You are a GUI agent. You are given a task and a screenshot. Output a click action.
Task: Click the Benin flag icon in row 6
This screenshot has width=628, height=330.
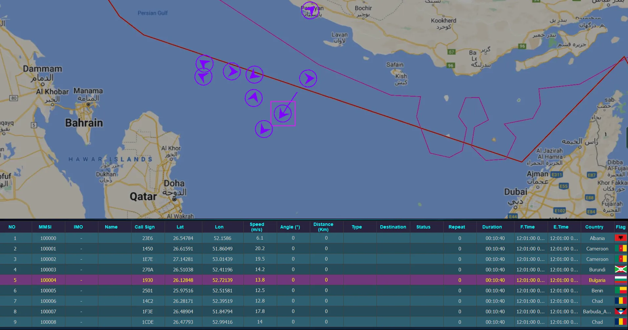(x=620, y=290)
